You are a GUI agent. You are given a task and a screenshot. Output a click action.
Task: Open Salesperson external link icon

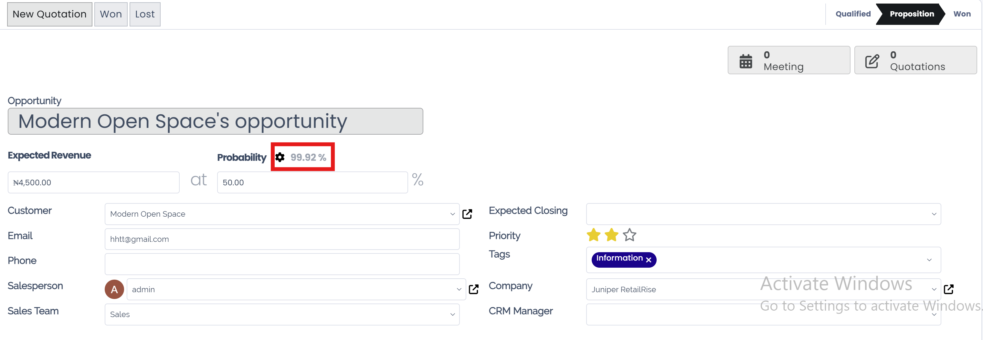coord(473,289)
